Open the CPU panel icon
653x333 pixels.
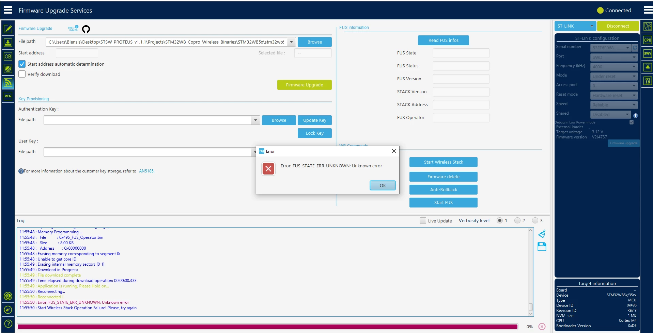point(648,40)
